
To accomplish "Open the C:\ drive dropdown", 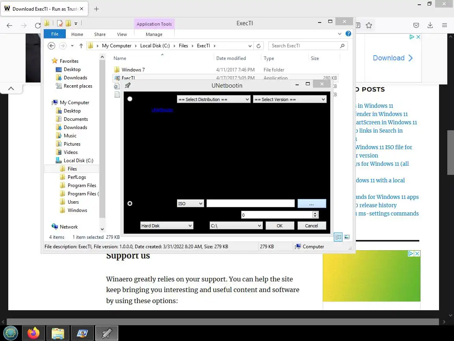I will (x=236, y=226).
